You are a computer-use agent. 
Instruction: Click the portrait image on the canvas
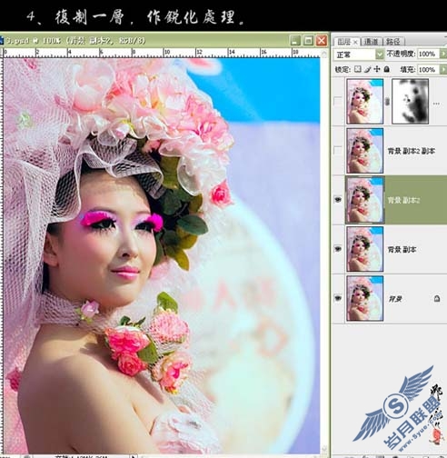point(162,255)
